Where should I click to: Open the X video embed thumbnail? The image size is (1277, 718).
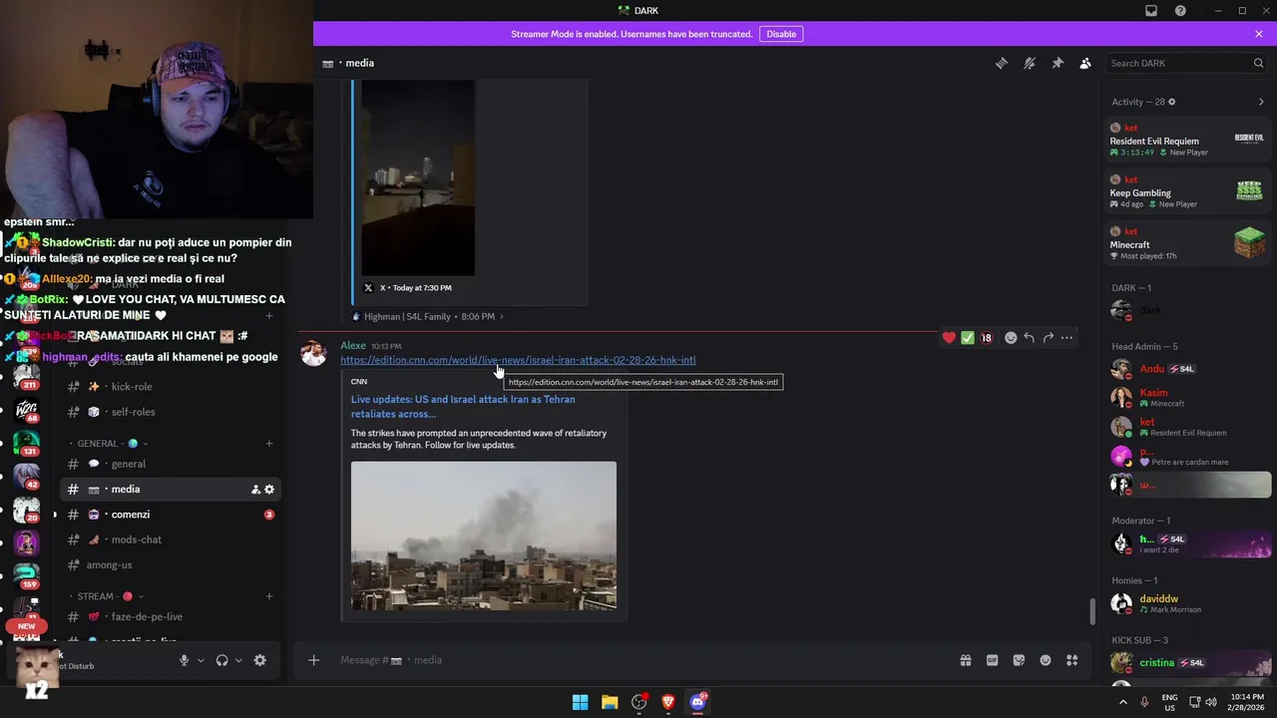[x=418, y=178]
